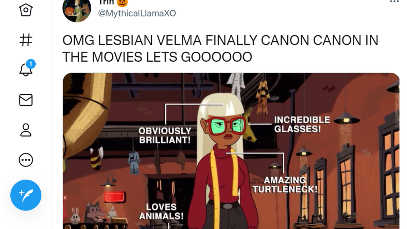Open the Velma image attached to tweet
The image size is (407, 229).
point(231,151)
